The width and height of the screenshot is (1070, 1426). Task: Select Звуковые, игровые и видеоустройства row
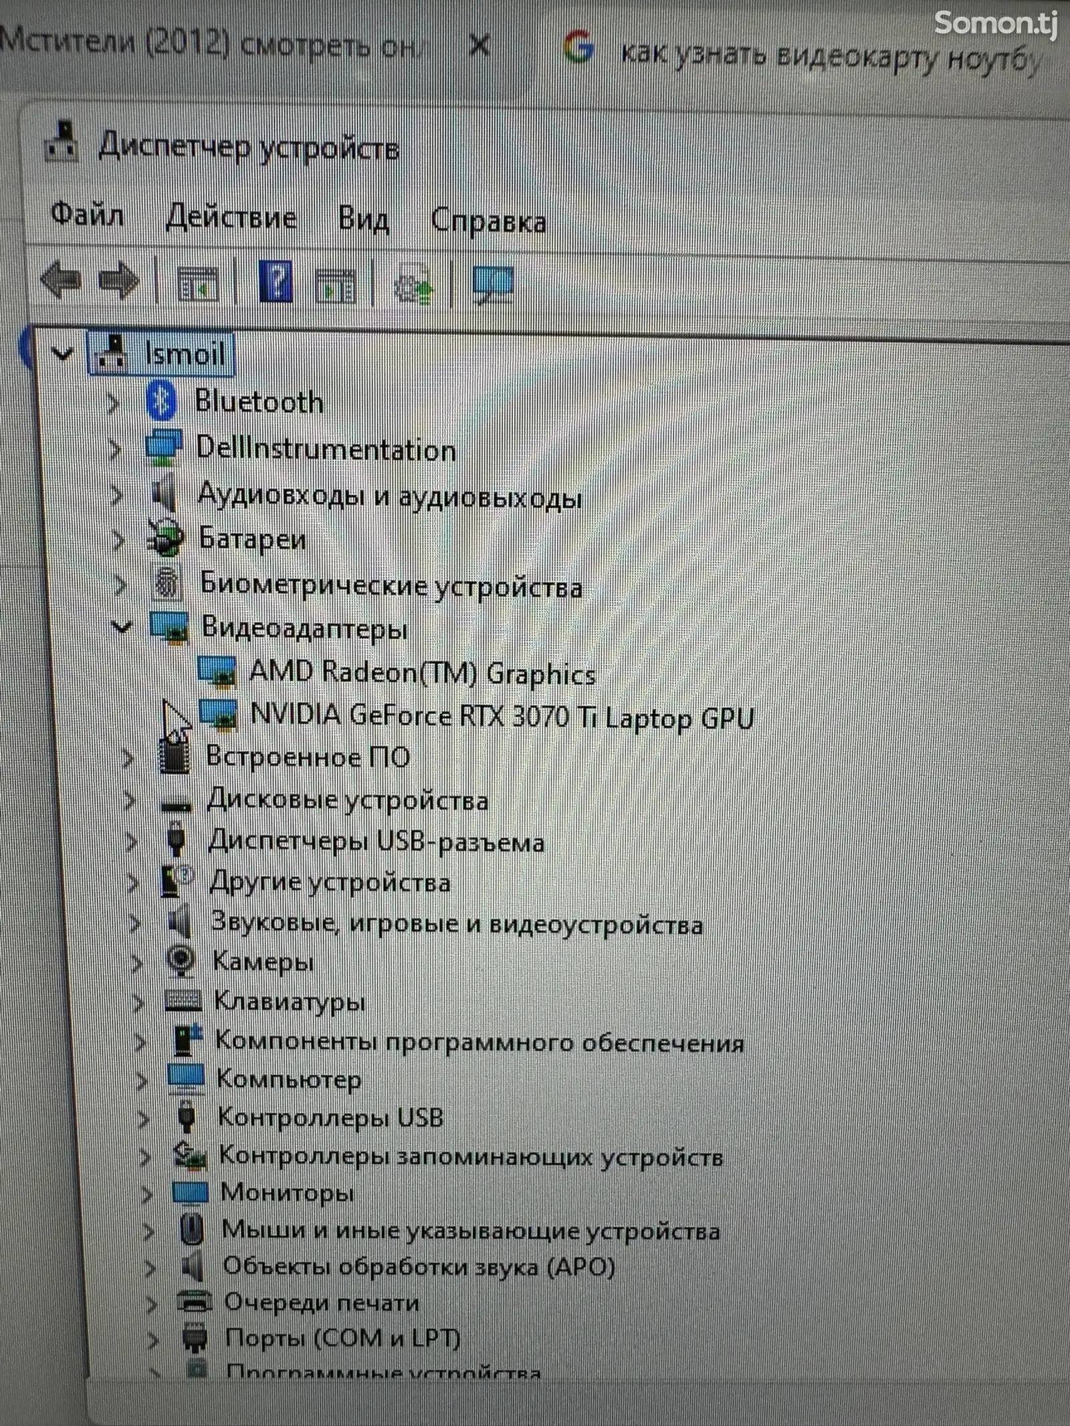(x=457, y=924)
